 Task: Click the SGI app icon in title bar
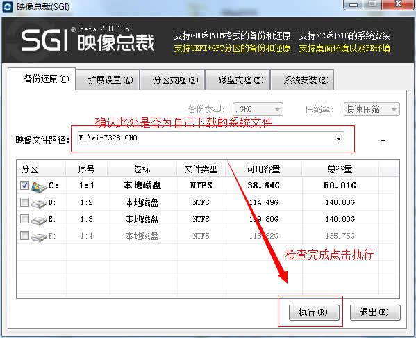point(8,7)
